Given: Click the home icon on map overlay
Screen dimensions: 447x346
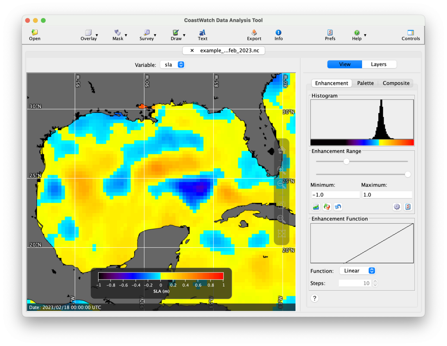Looking at the screenshot, I should point(281,150).
